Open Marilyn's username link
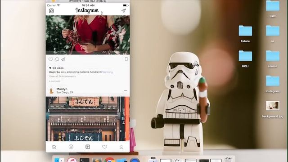 62,89
